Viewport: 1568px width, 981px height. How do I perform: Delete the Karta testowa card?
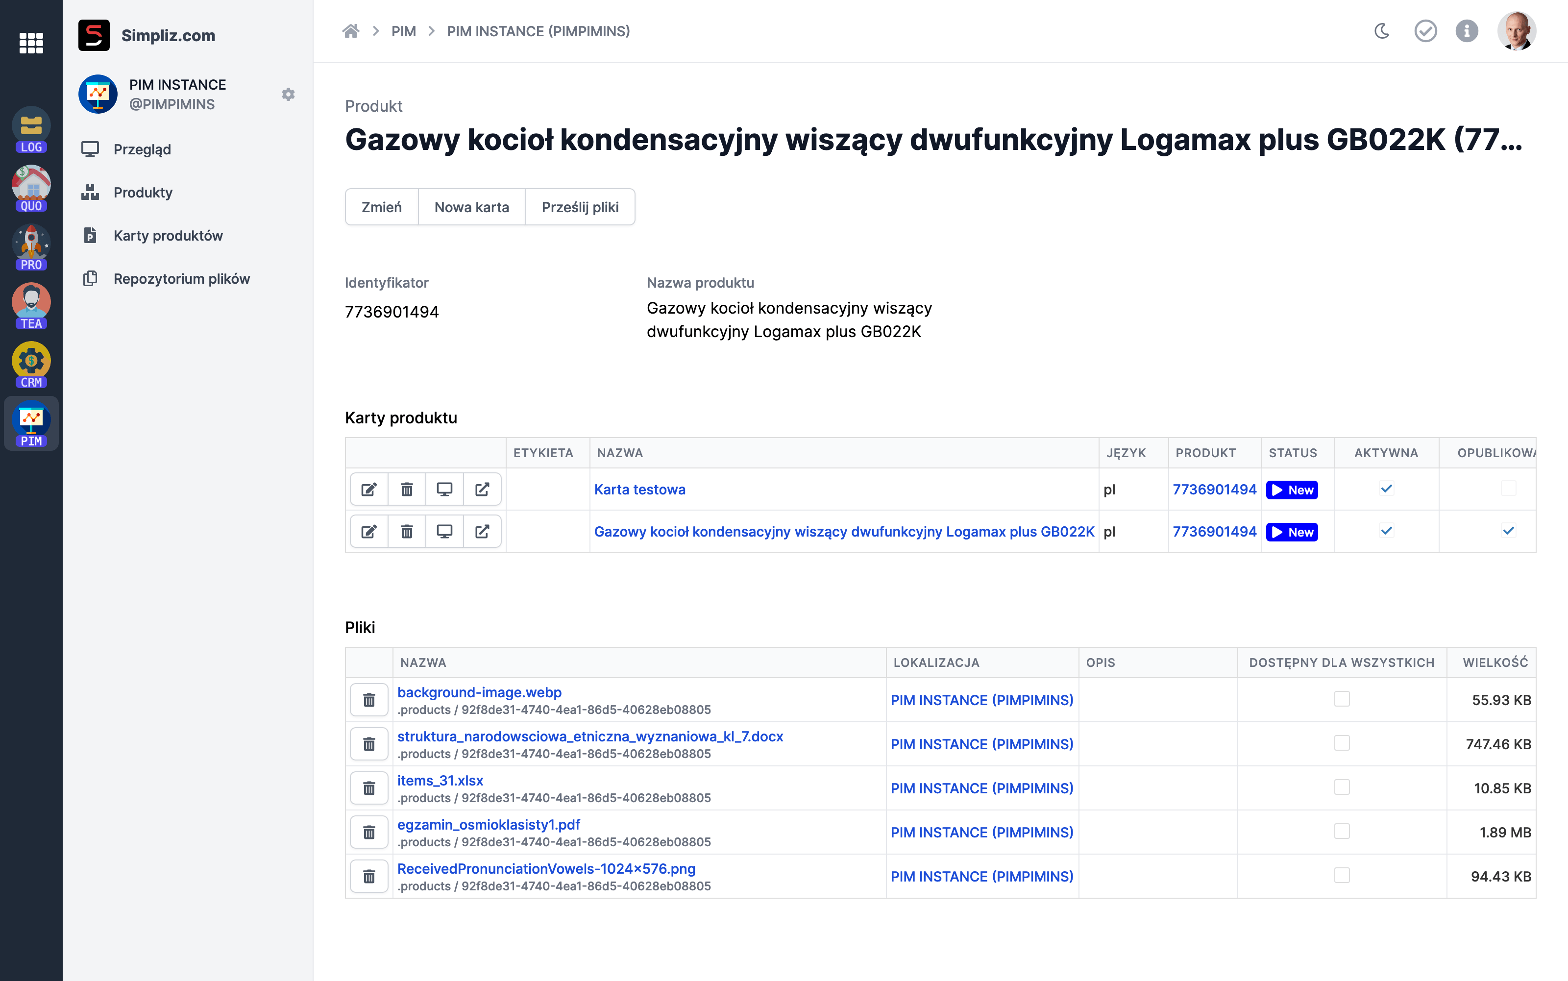point(407,489)
